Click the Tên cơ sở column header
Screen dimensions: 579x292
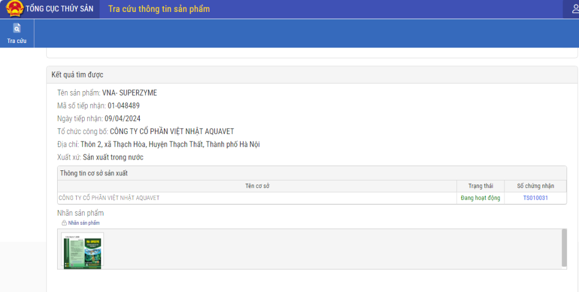pyautogui.click(x=257, y=186)
